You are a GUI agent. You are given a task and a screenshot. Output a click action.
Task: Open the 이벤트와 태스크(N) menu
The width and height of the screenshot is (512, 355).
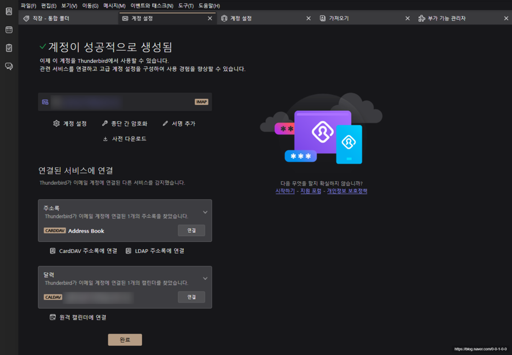click(x=152, y=5)
